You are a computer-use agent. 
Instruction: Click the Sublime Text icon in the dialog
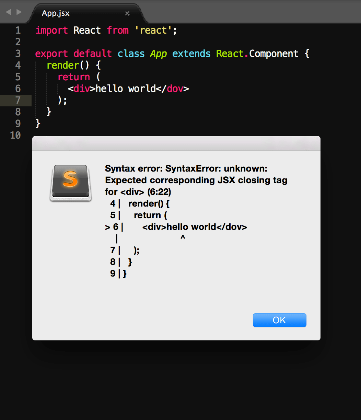(71, 183)
